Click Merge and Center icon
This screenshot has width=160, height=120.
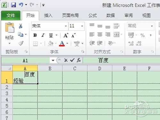click(116, 35)
